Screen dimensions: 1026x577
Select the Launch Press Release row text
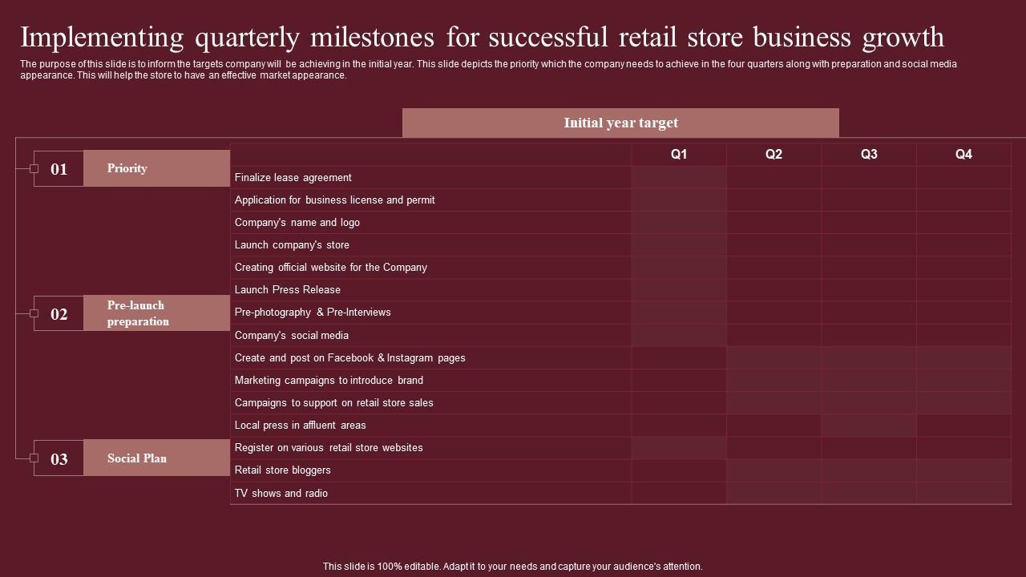(288, 290)
